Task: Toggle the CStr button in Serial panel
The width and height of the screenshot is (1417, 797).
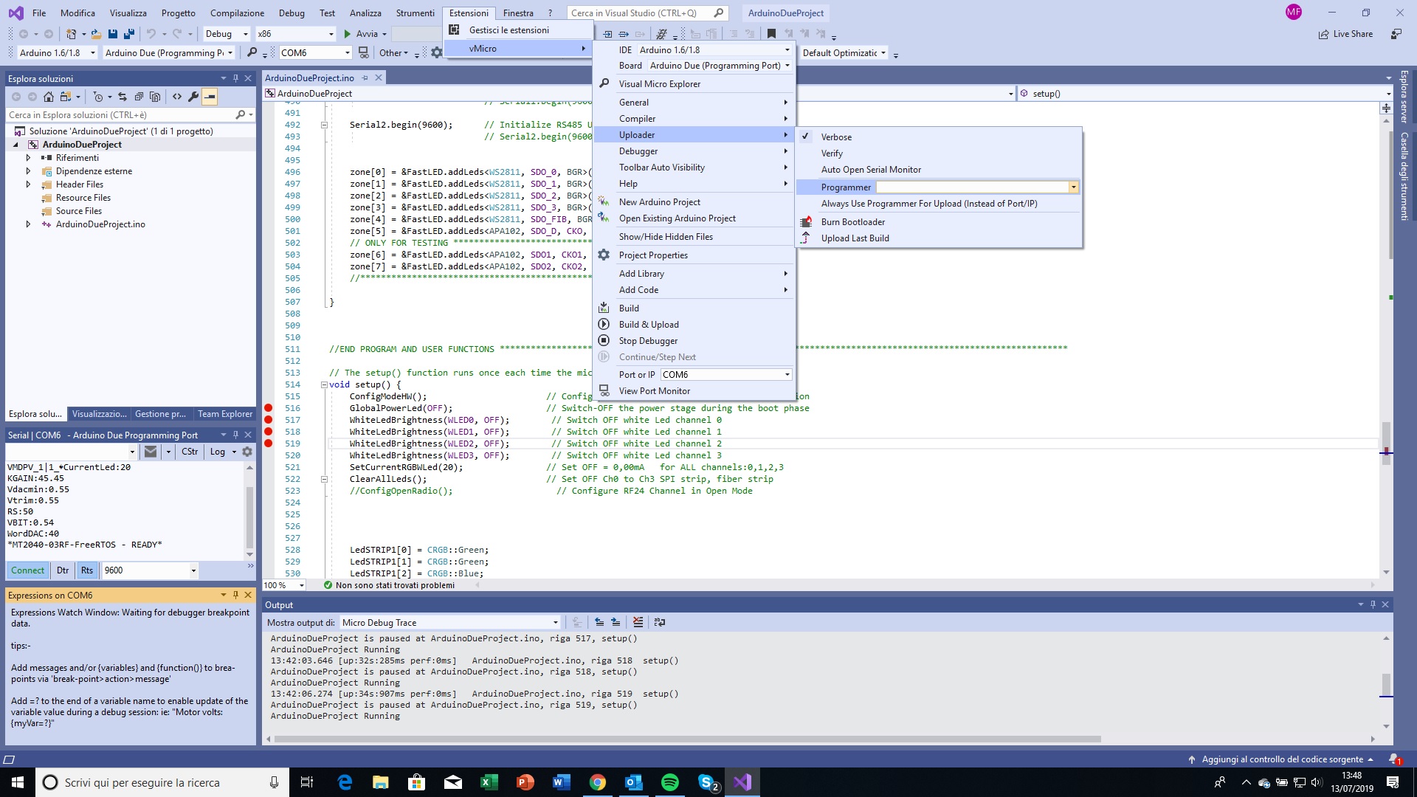Action: coord(190,452)
